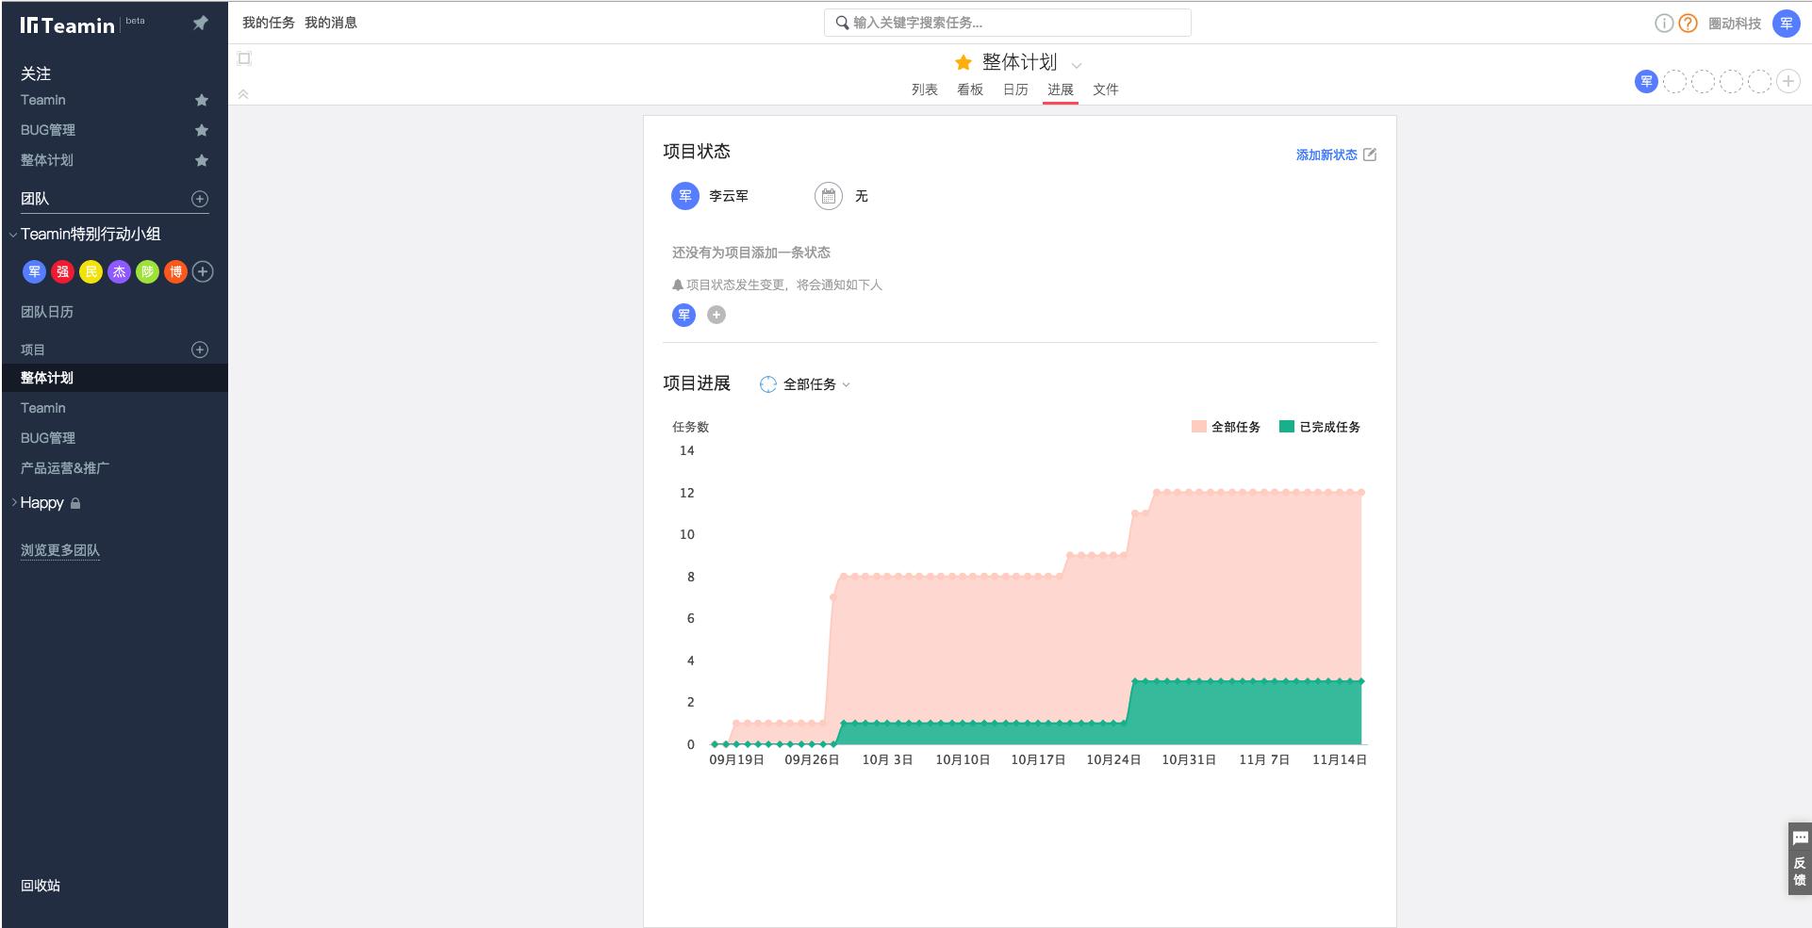1812x928 pixels.
Task: Toggle the star next to 整体计划 title
Action: tap(963, 62)
